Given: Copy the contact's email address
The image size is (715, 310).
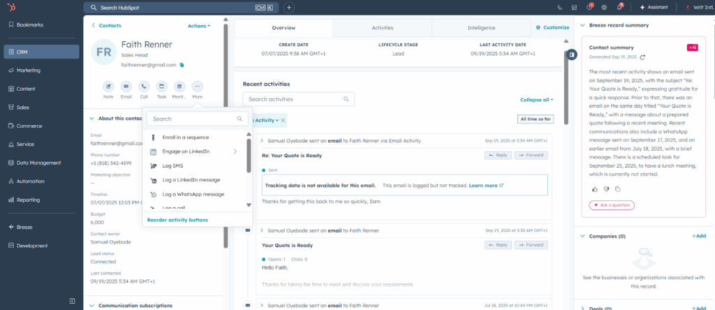Looking at the screenshot, I should [x=182, y=64].
